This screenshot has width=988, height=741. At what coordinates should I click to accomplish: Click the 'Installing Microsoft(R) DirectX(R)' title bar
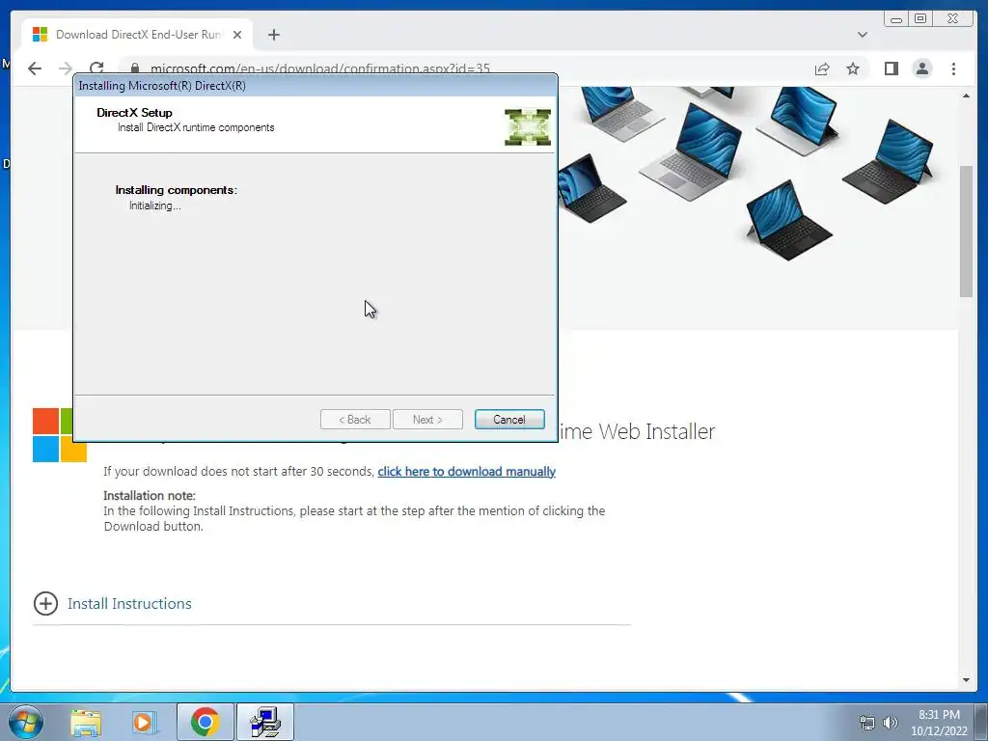(x=316, y=86)
